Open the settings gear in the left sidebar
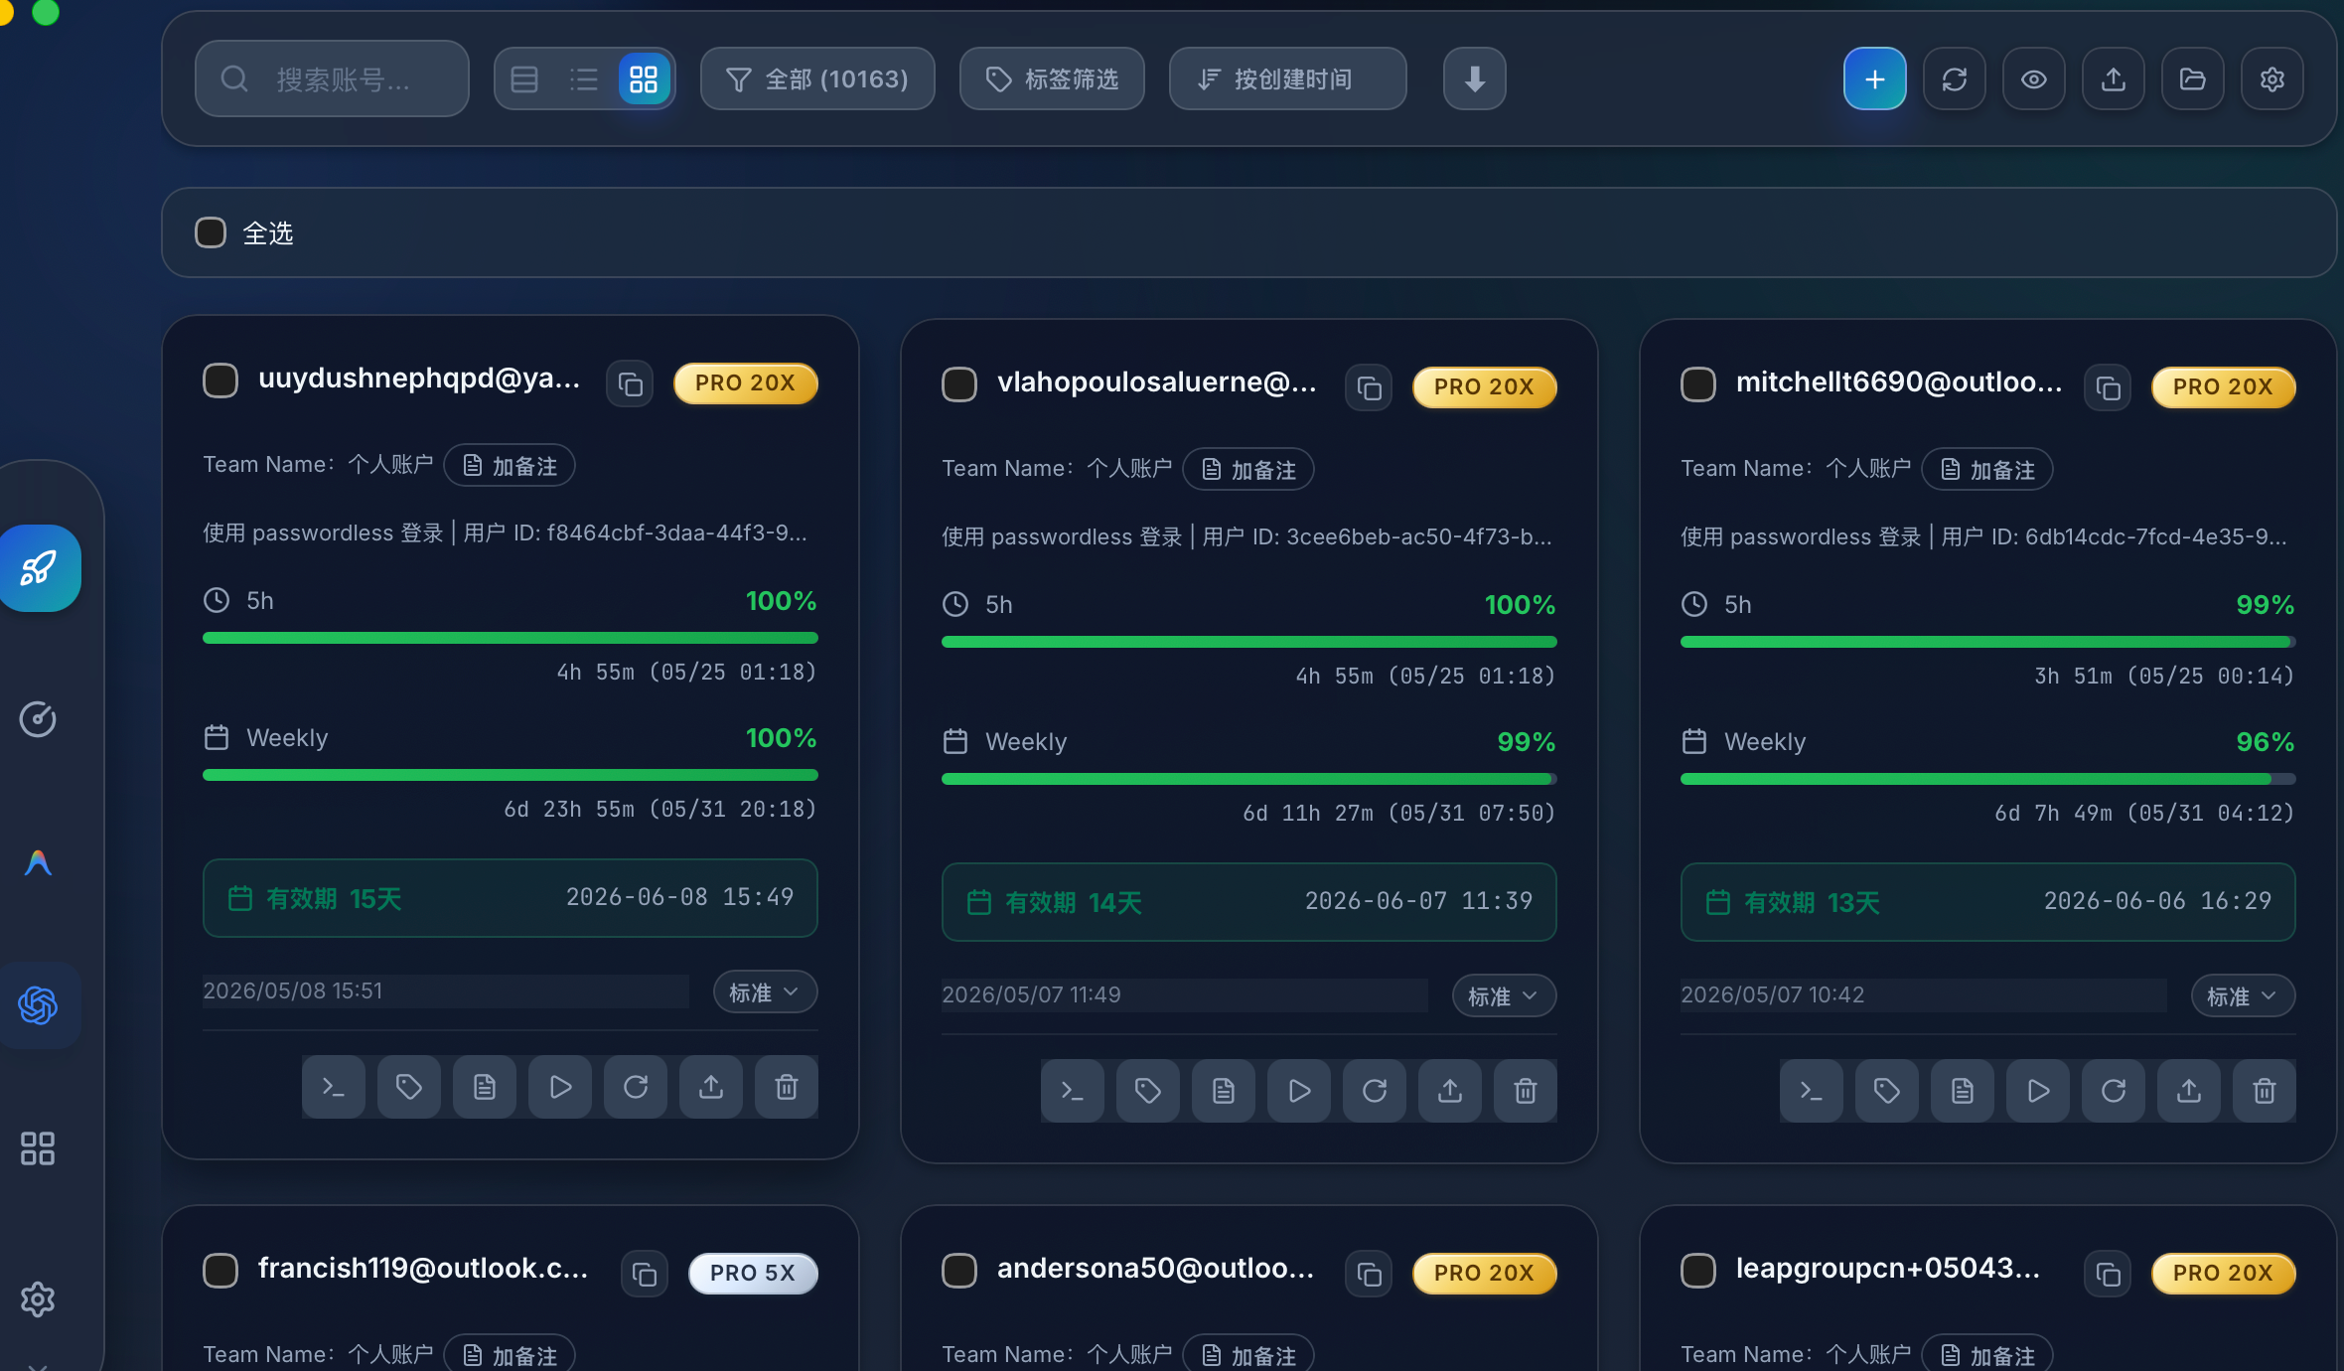Image resolution: width=2344 pixels, height=1371 pixels. [x=38, y=1298]
